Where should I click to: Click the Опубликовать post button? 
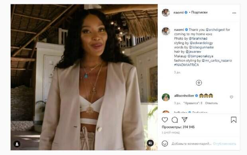(x=224, y=144)
